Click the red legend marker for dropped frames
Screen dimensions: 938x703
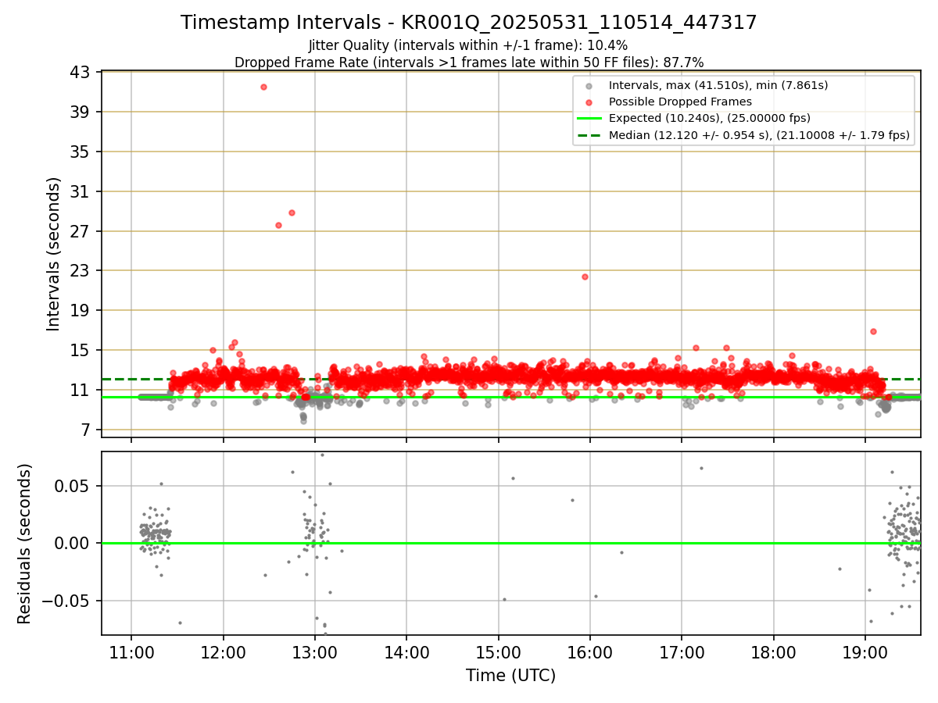click(x=589, y=102)
